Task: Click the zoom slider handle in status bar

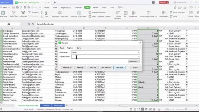Action: point(186,109)
